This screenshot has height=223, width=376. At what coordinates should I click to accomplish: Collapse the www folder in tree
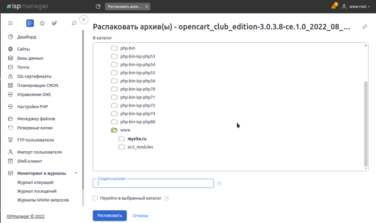pos(114,130)
